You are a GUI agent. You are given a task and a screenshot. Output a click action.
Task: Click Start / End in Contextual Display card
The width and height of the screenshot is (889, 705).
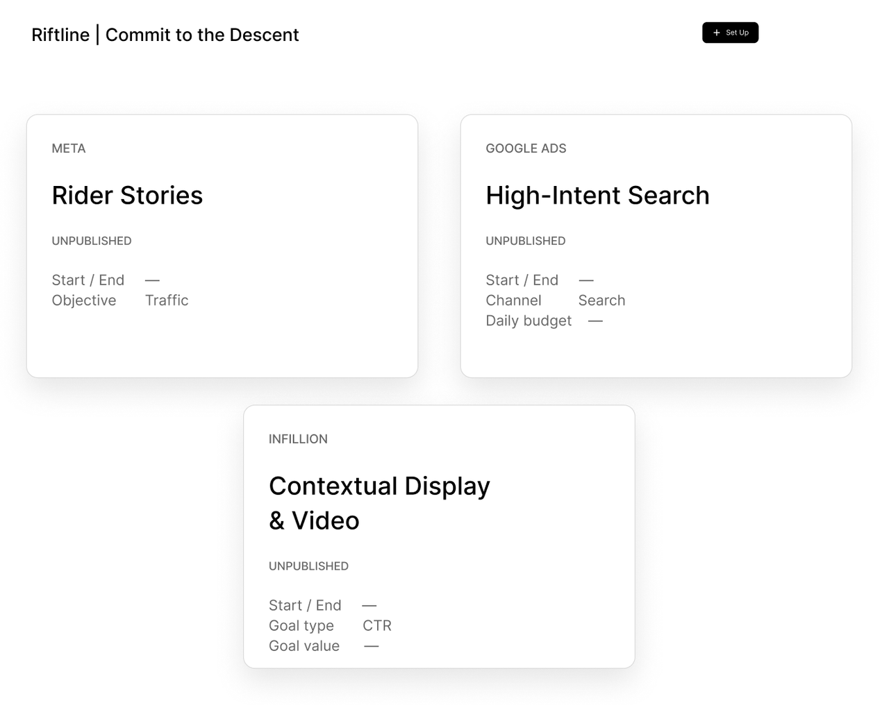305,606
